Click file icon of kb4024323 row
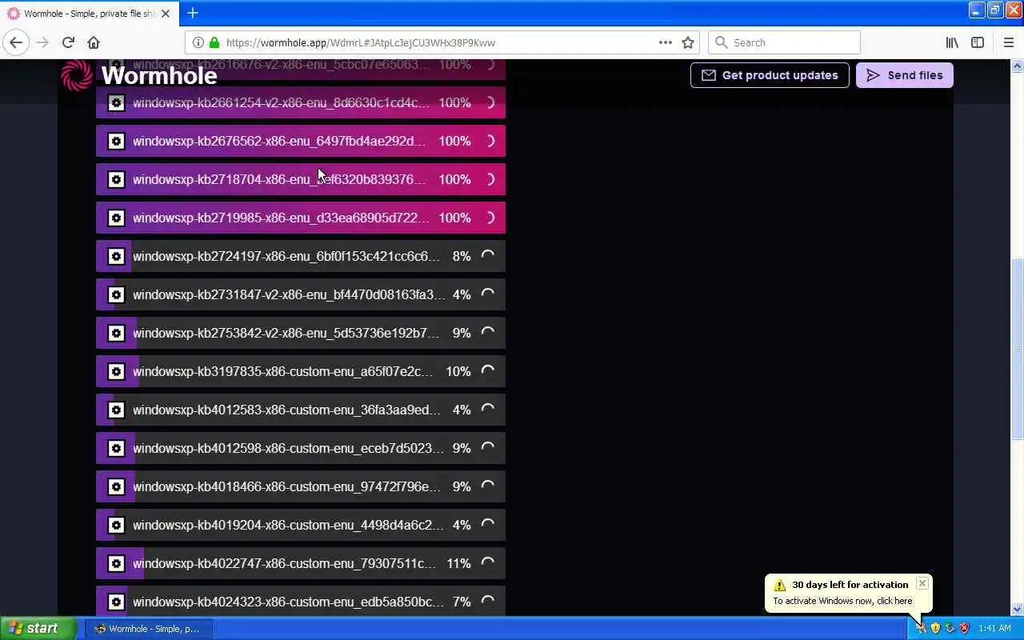The height and width of the screenshot is (640, 1024). click(x=116, y=602)
